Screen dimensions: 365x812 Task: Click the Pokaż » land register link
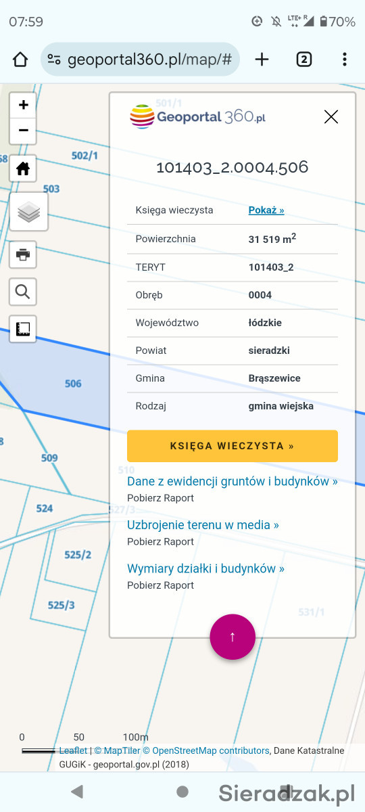click(x=266, y=210)
